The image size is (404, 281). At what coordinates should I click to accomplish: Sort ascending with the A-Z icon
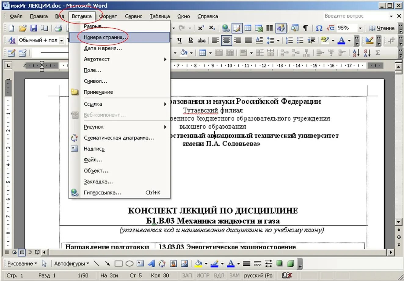tap(356, 53)
